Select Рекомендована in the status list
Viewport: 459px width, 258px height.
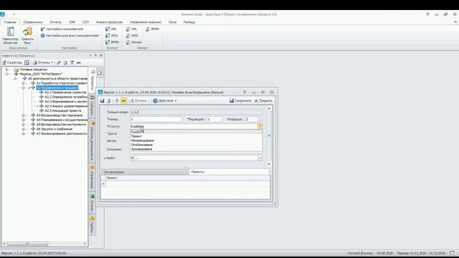point(196,140)
